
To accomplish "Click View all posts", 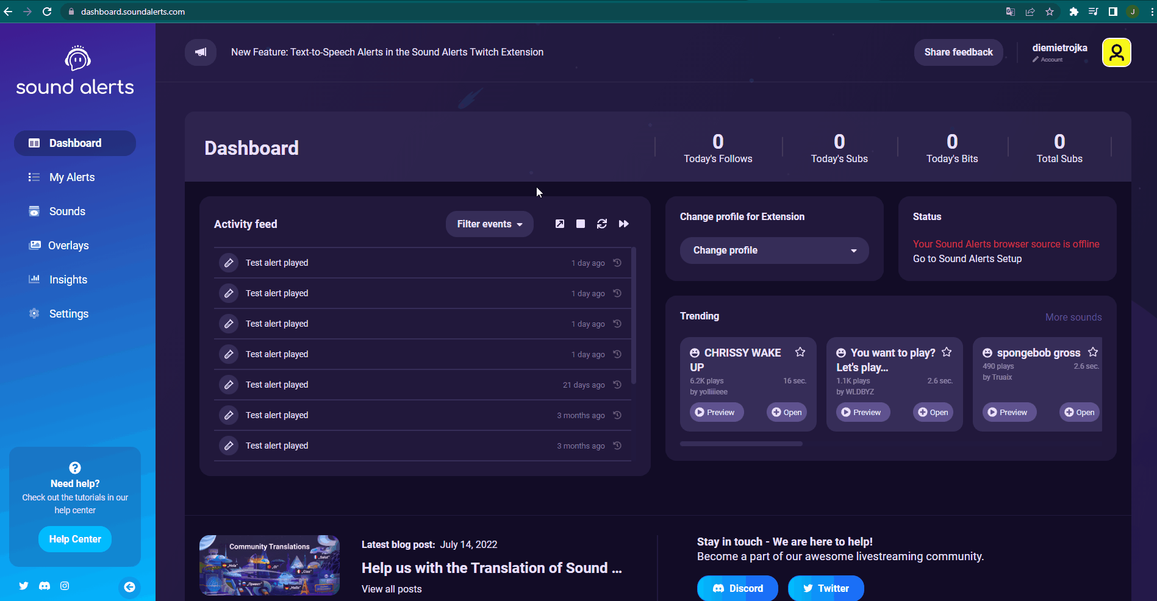I will tap(392, 589).
